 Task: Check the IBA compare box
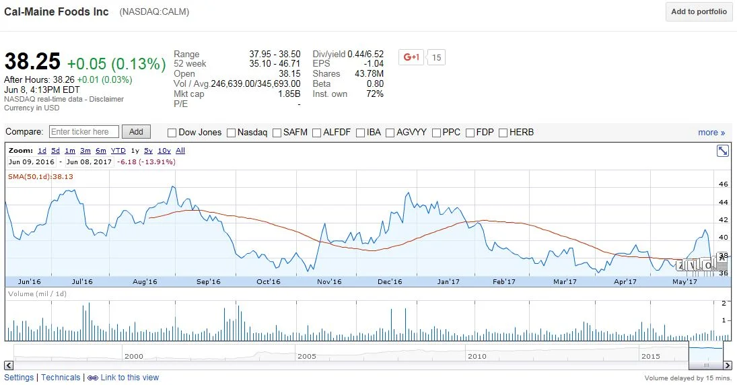[x=361, y=133]
